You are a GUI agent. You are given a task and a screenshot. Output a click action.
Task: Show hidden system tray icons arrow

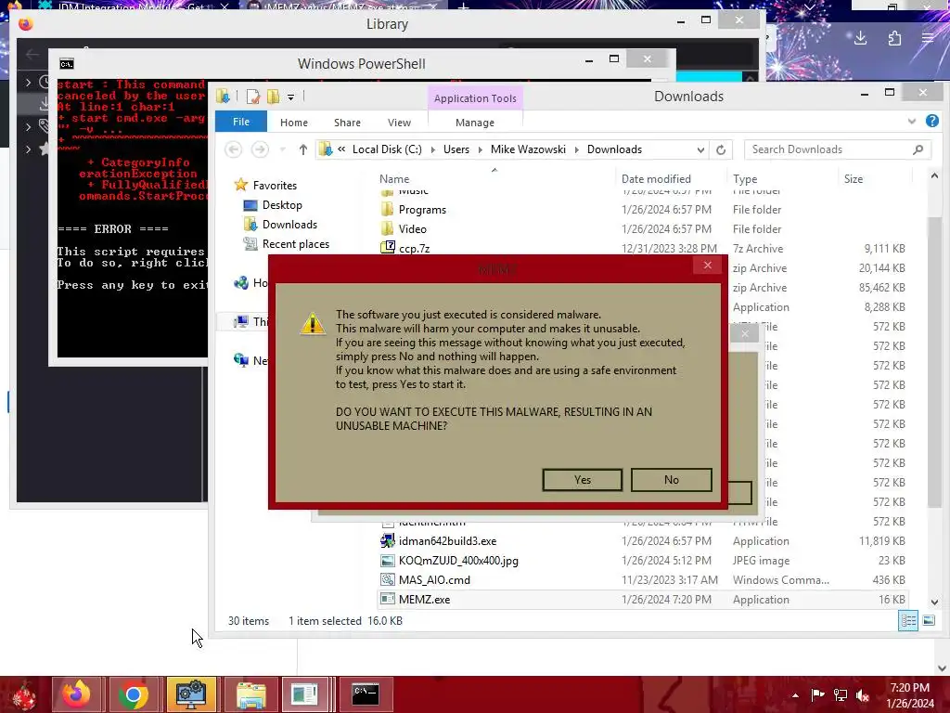[795, 695]
